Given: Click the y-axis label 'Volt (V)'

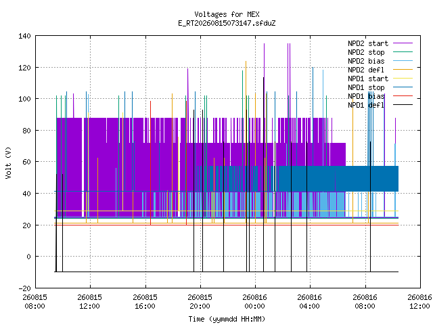Looking at the screenshot, I should coord(8,162).
